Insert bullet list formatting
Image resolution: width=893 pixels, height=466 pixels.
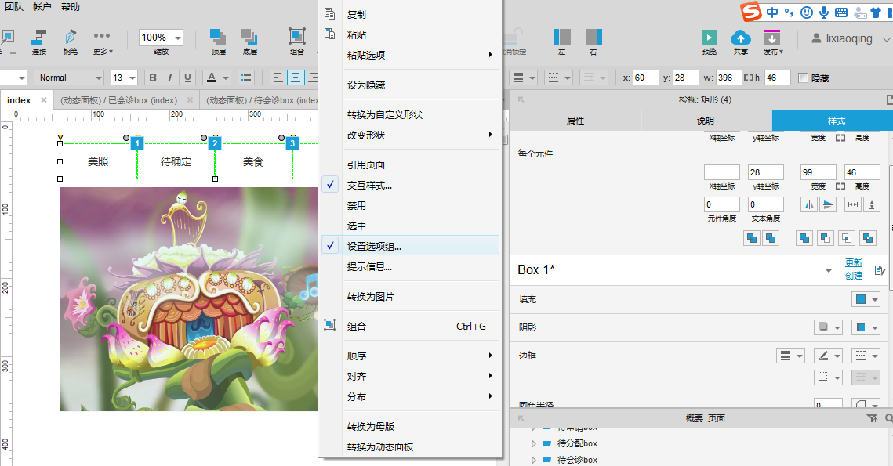246,78
